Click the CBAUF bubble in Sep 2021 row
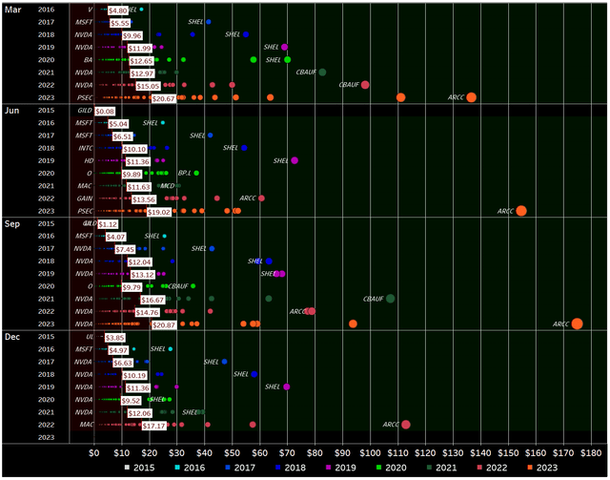 [x=391, y=299]
